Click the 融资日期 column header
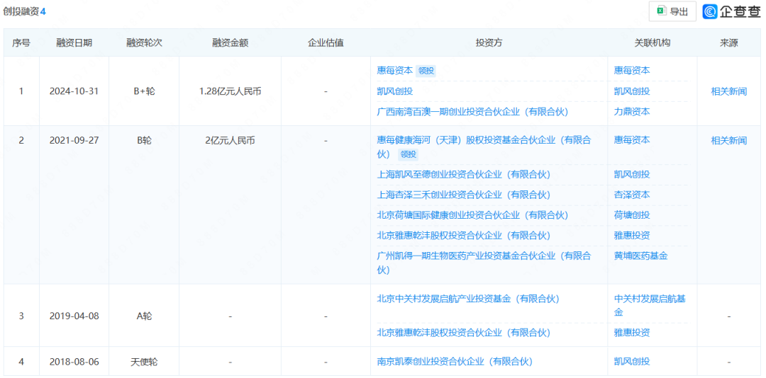This screenshot has width=766, height=378. point(74,43)
